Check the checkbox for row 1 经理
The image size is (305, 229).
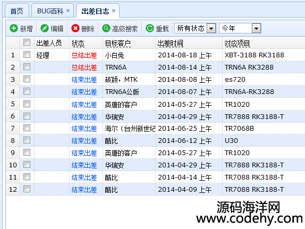[27, 55]
